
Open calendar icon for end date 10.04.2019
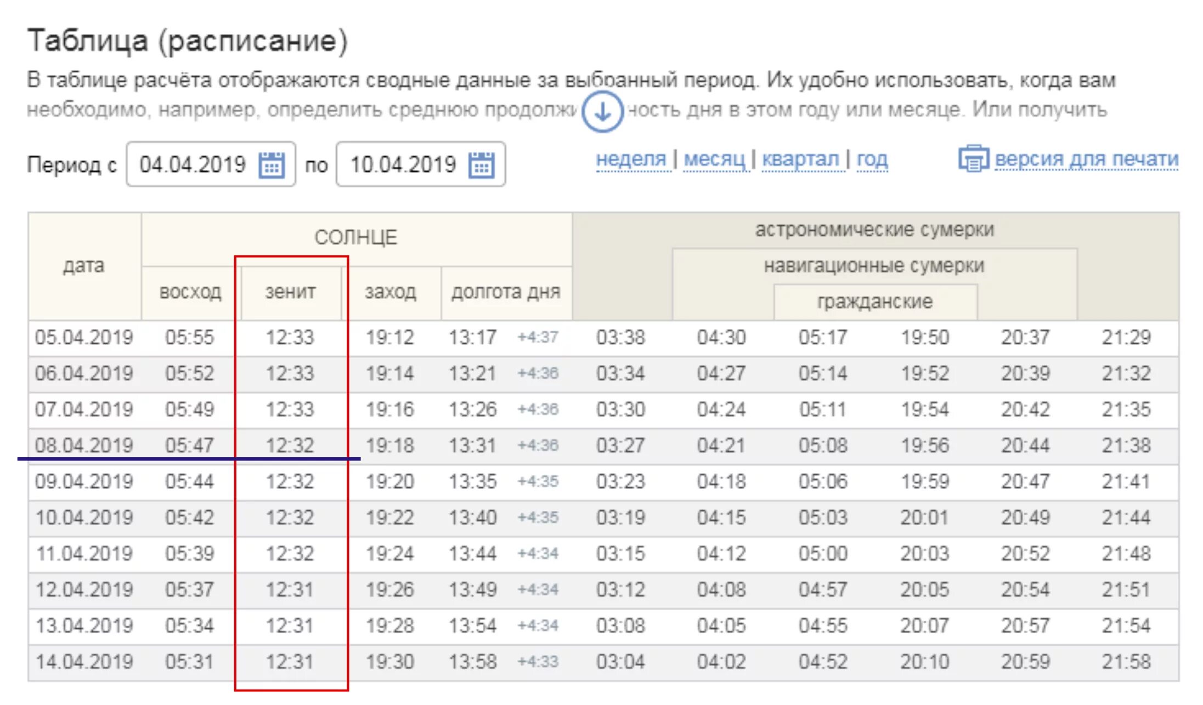click(482, 164)
